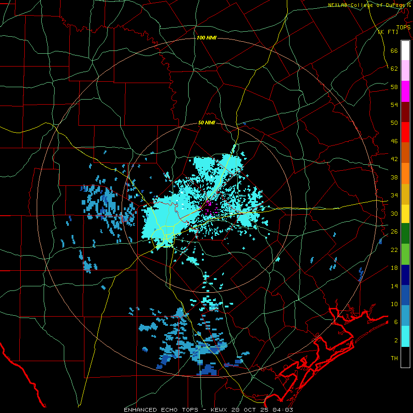Click the 'TH' threshold legend label
The height and width of the screenshot is (413, 413).
394,358
